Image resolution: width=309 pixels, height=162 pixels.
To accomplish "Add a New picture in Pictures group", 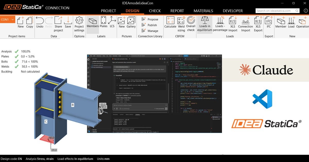I will [122, 22].
